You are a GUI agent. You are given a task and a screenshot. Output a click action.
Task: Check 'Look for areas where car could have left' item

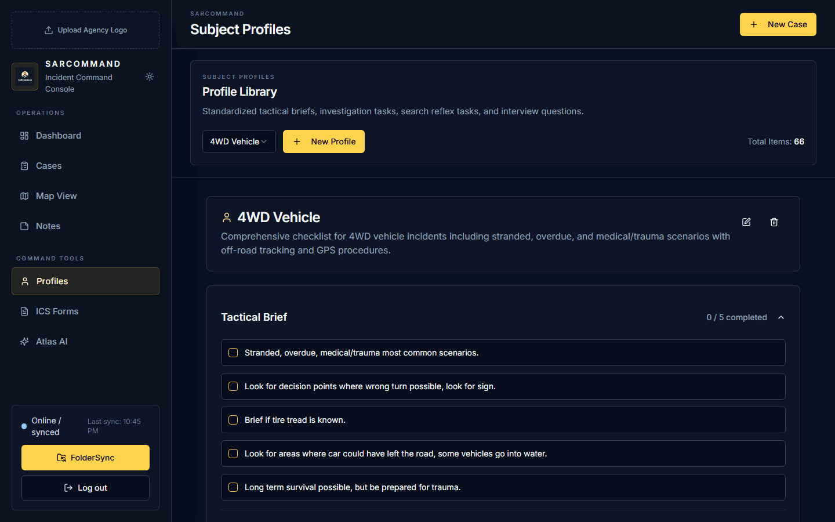(233, 454)
